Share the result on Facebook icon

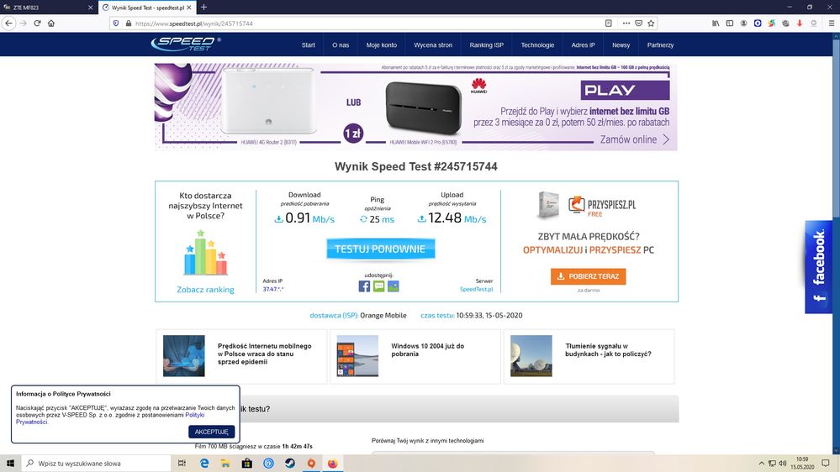pos(364,286)
